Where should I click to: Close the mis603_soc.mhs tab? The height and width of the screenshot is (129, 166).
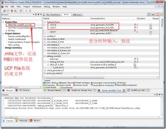[x=148, y=90]
